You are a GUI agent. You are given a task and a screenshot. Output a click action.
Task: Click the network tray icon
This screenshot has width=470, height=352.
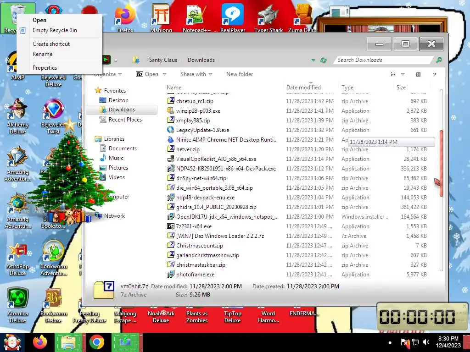pyautogui.click(x=415, y=342)
